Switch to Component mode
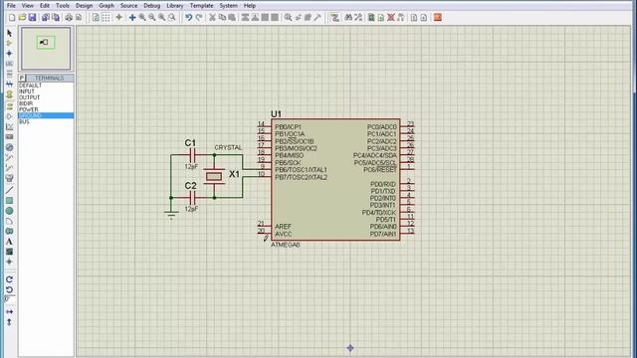This screenshot has height=358, width=637. click(9, 43)
